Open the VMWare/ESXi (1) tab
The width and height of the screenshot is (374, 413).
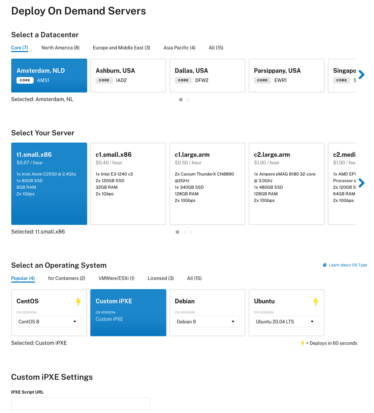click(x=116, y=278)
